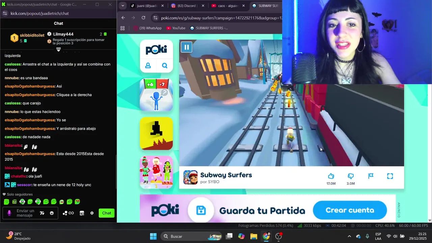Viewport: 432px width, 243px height.
Task: Reload the Poki page
Action: 143,18
